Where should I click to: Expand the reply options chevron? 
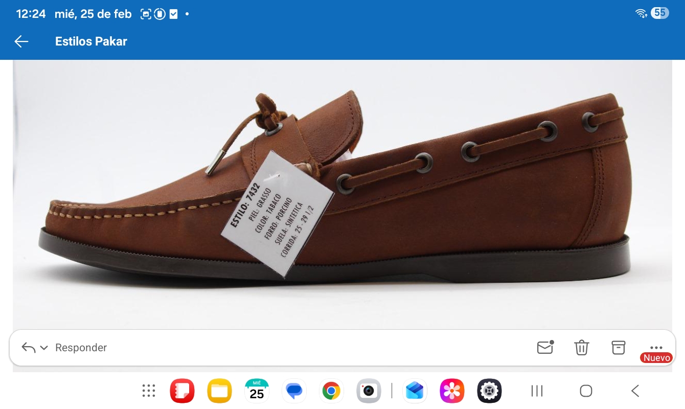[x=44, y=348]
